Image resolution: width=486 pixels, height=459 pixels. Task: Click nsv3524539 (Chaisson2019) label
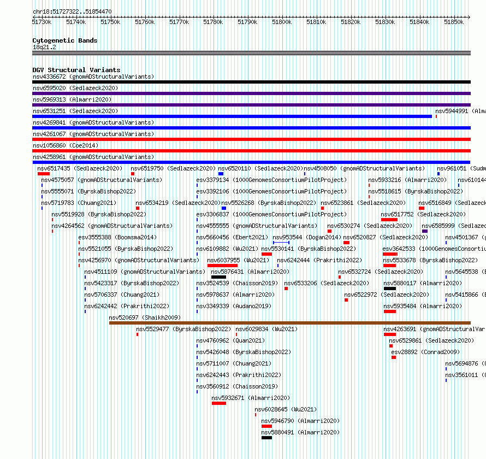[x=237, y=283]
